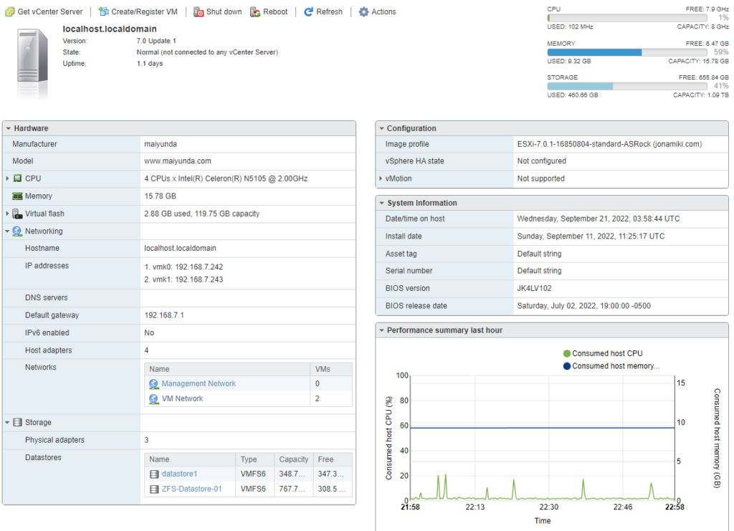The image size is (734, 531).
Task: Click the Actions gear icon
Action: [362, 11]
